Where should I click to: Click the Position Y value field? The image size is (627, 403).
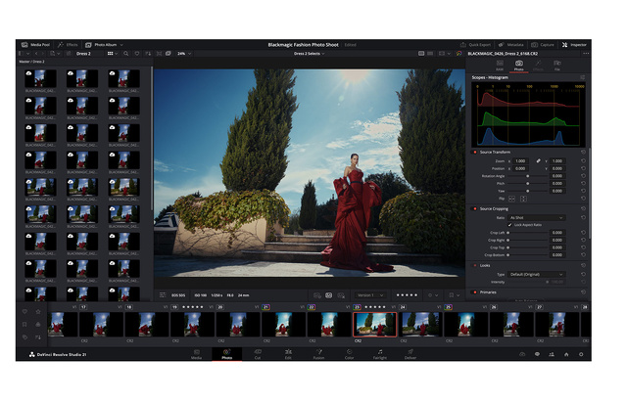click(557, 168)
